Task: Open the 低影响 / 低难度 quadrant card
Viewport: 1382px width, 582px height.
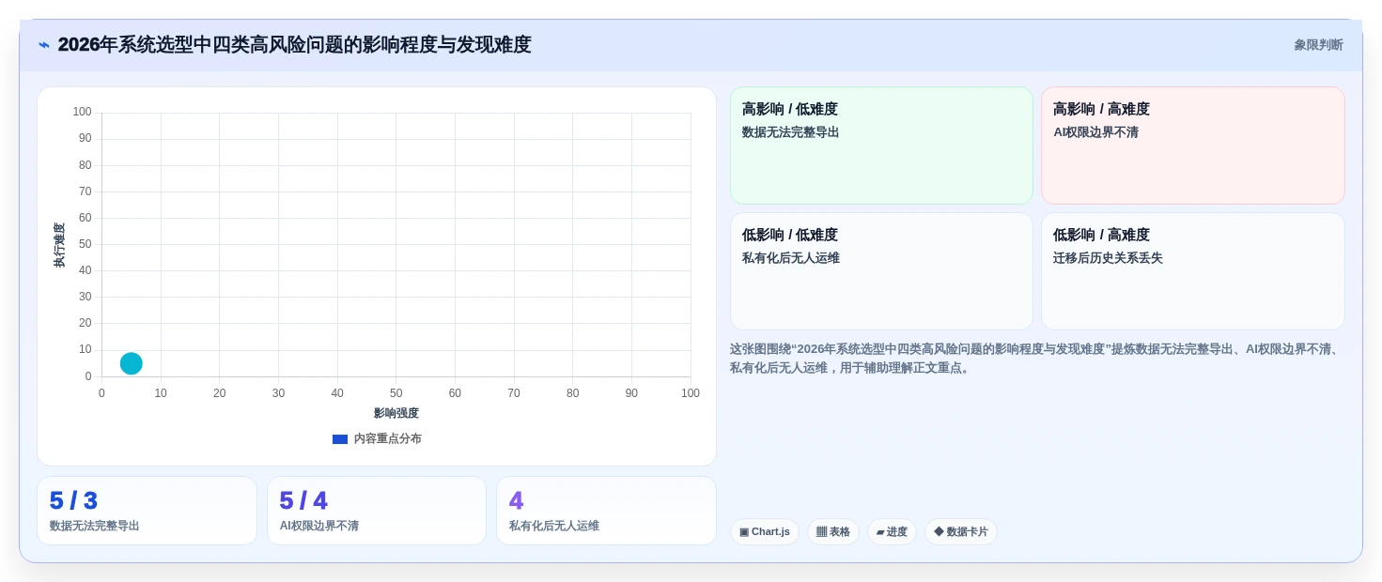Action: [881, 271]
